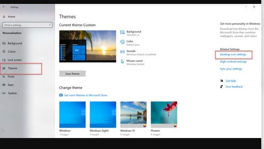Viewport: 264px width, 149px height.
Task: Open the Sounds speaker icon setting
Action: [122, 52]
